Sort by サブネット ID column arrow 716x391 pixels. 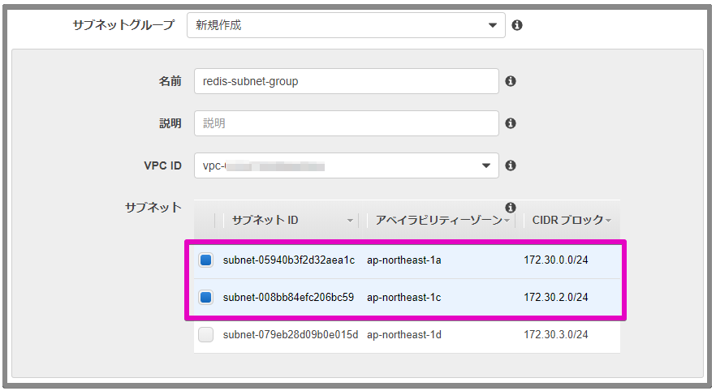pyautogui.click(x=350, y=221)
